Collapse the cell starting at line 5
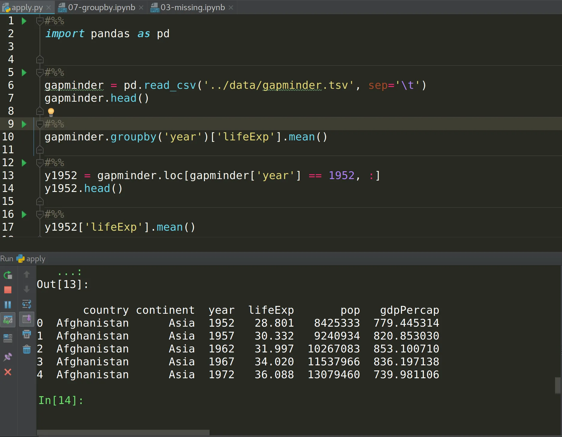 tap(39, 72)
